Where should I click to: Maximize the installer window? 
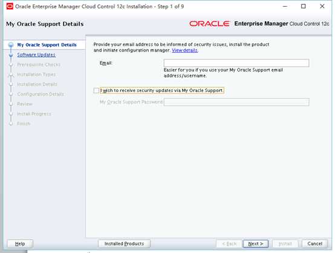point(303,7)
